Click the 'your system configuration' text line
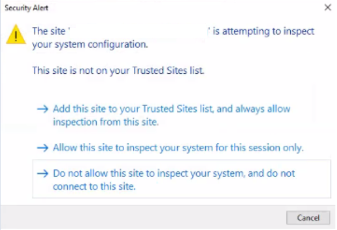 pos(89,45)
